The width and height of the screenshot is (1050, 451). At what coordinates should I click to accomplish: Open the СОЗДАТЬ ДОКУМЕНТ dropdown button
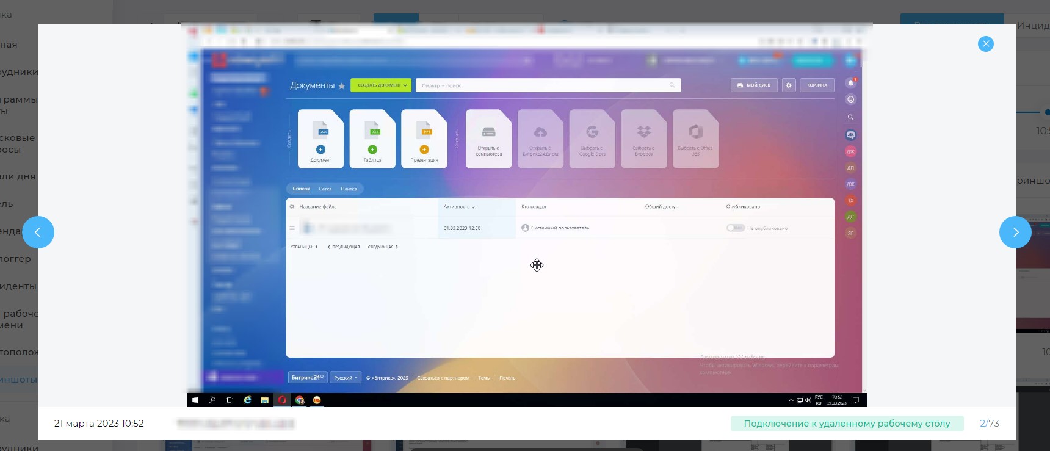381,85
